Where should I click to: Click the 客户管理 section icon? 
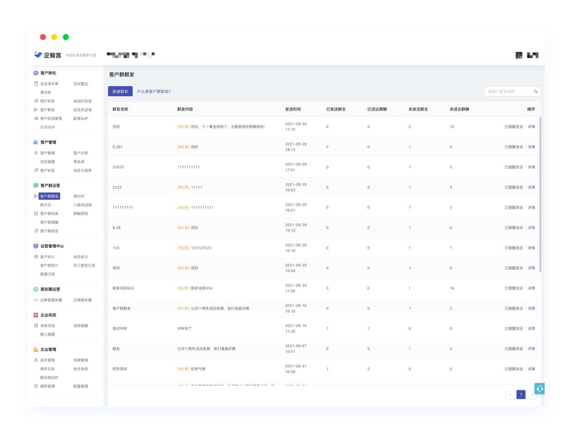36,142
